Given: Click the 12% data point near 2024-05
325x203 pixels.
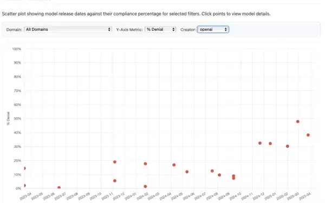Looking at the screenshot, I should [x=187, y=172].
